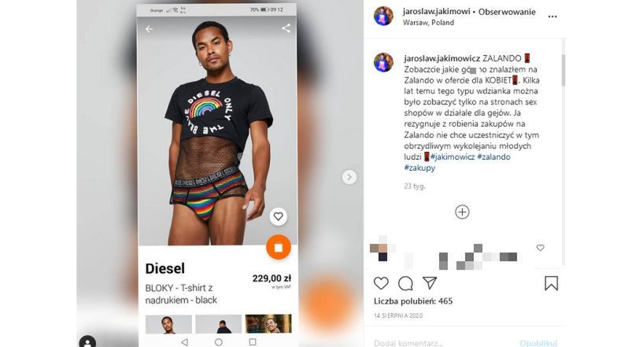Screen dimensions: 617x347
Task: Load more comments with plus circle
Action: click(x=462, y=212)
